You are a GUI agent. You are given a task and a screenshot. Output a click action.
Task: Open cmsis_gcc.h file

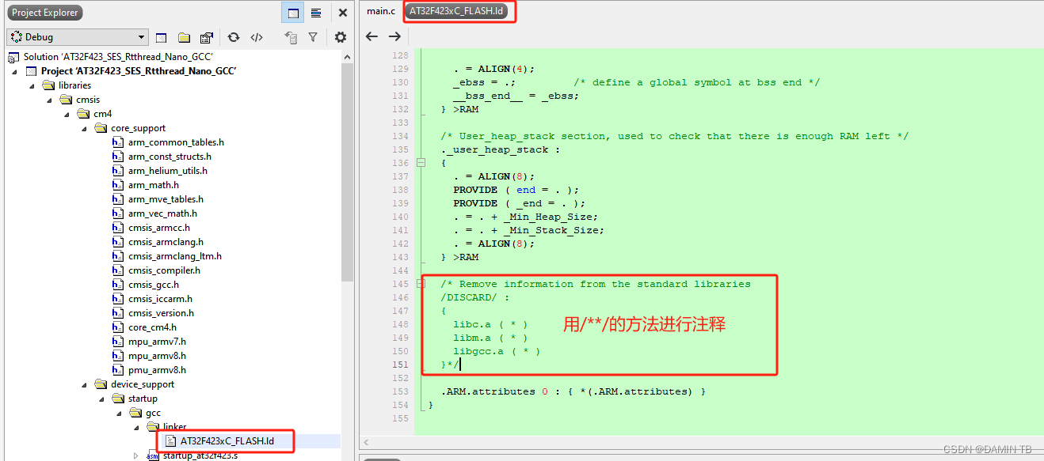point(154,285)
